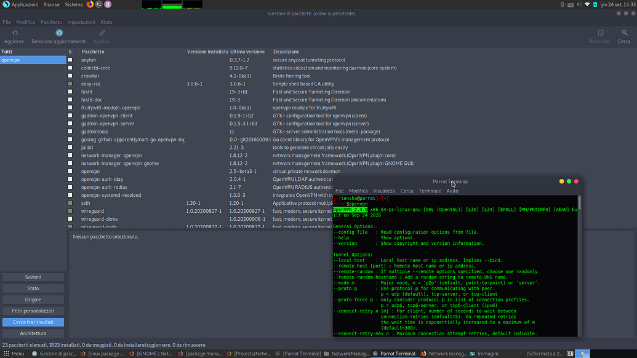Click the highlighted notification icon at bottom-right
This screenshot has height=358, width=637.
583,354
